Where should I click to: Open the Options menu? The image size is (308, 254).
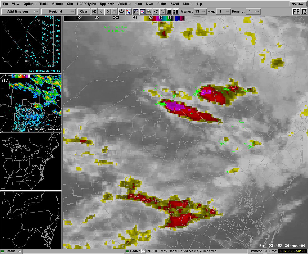(29, 4)
